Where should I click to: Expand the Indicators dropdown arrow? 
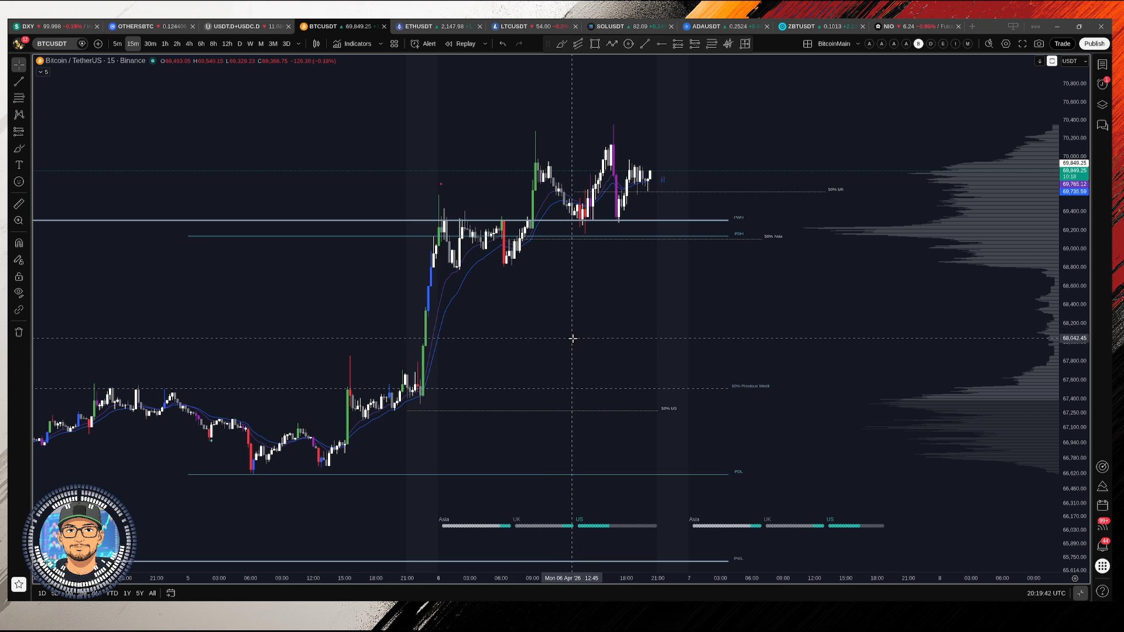[x=381, y=44]
